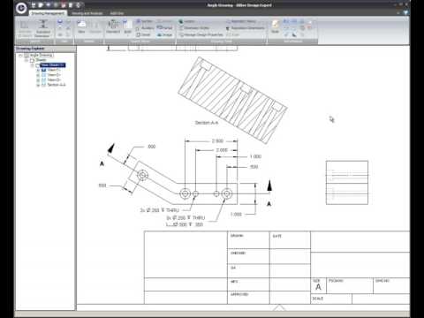Screen dimensions: 424x318
Task: Open the second ribbon tab beside Drawing Management
Action: (x=87, y=13)
